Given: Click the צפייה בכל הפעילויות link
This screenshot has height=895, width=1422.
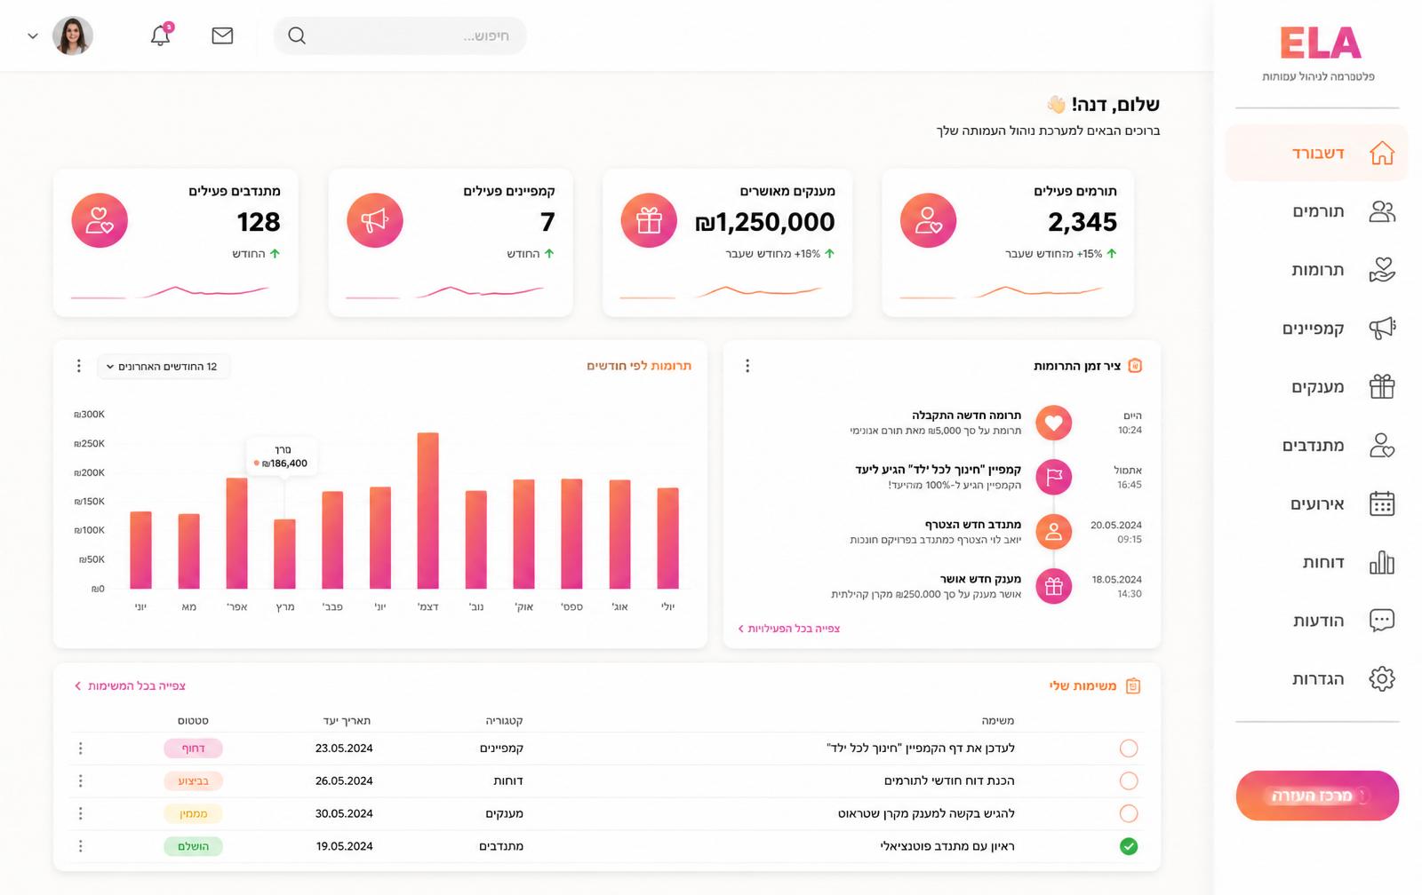Looking at the screenshot, I should (x=789, y=629).
